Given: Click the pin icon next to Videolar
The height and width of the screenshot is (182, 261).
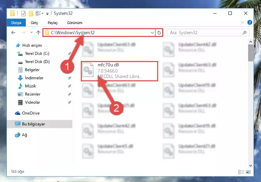Looking at the screenshot, I should pos(70,102).
